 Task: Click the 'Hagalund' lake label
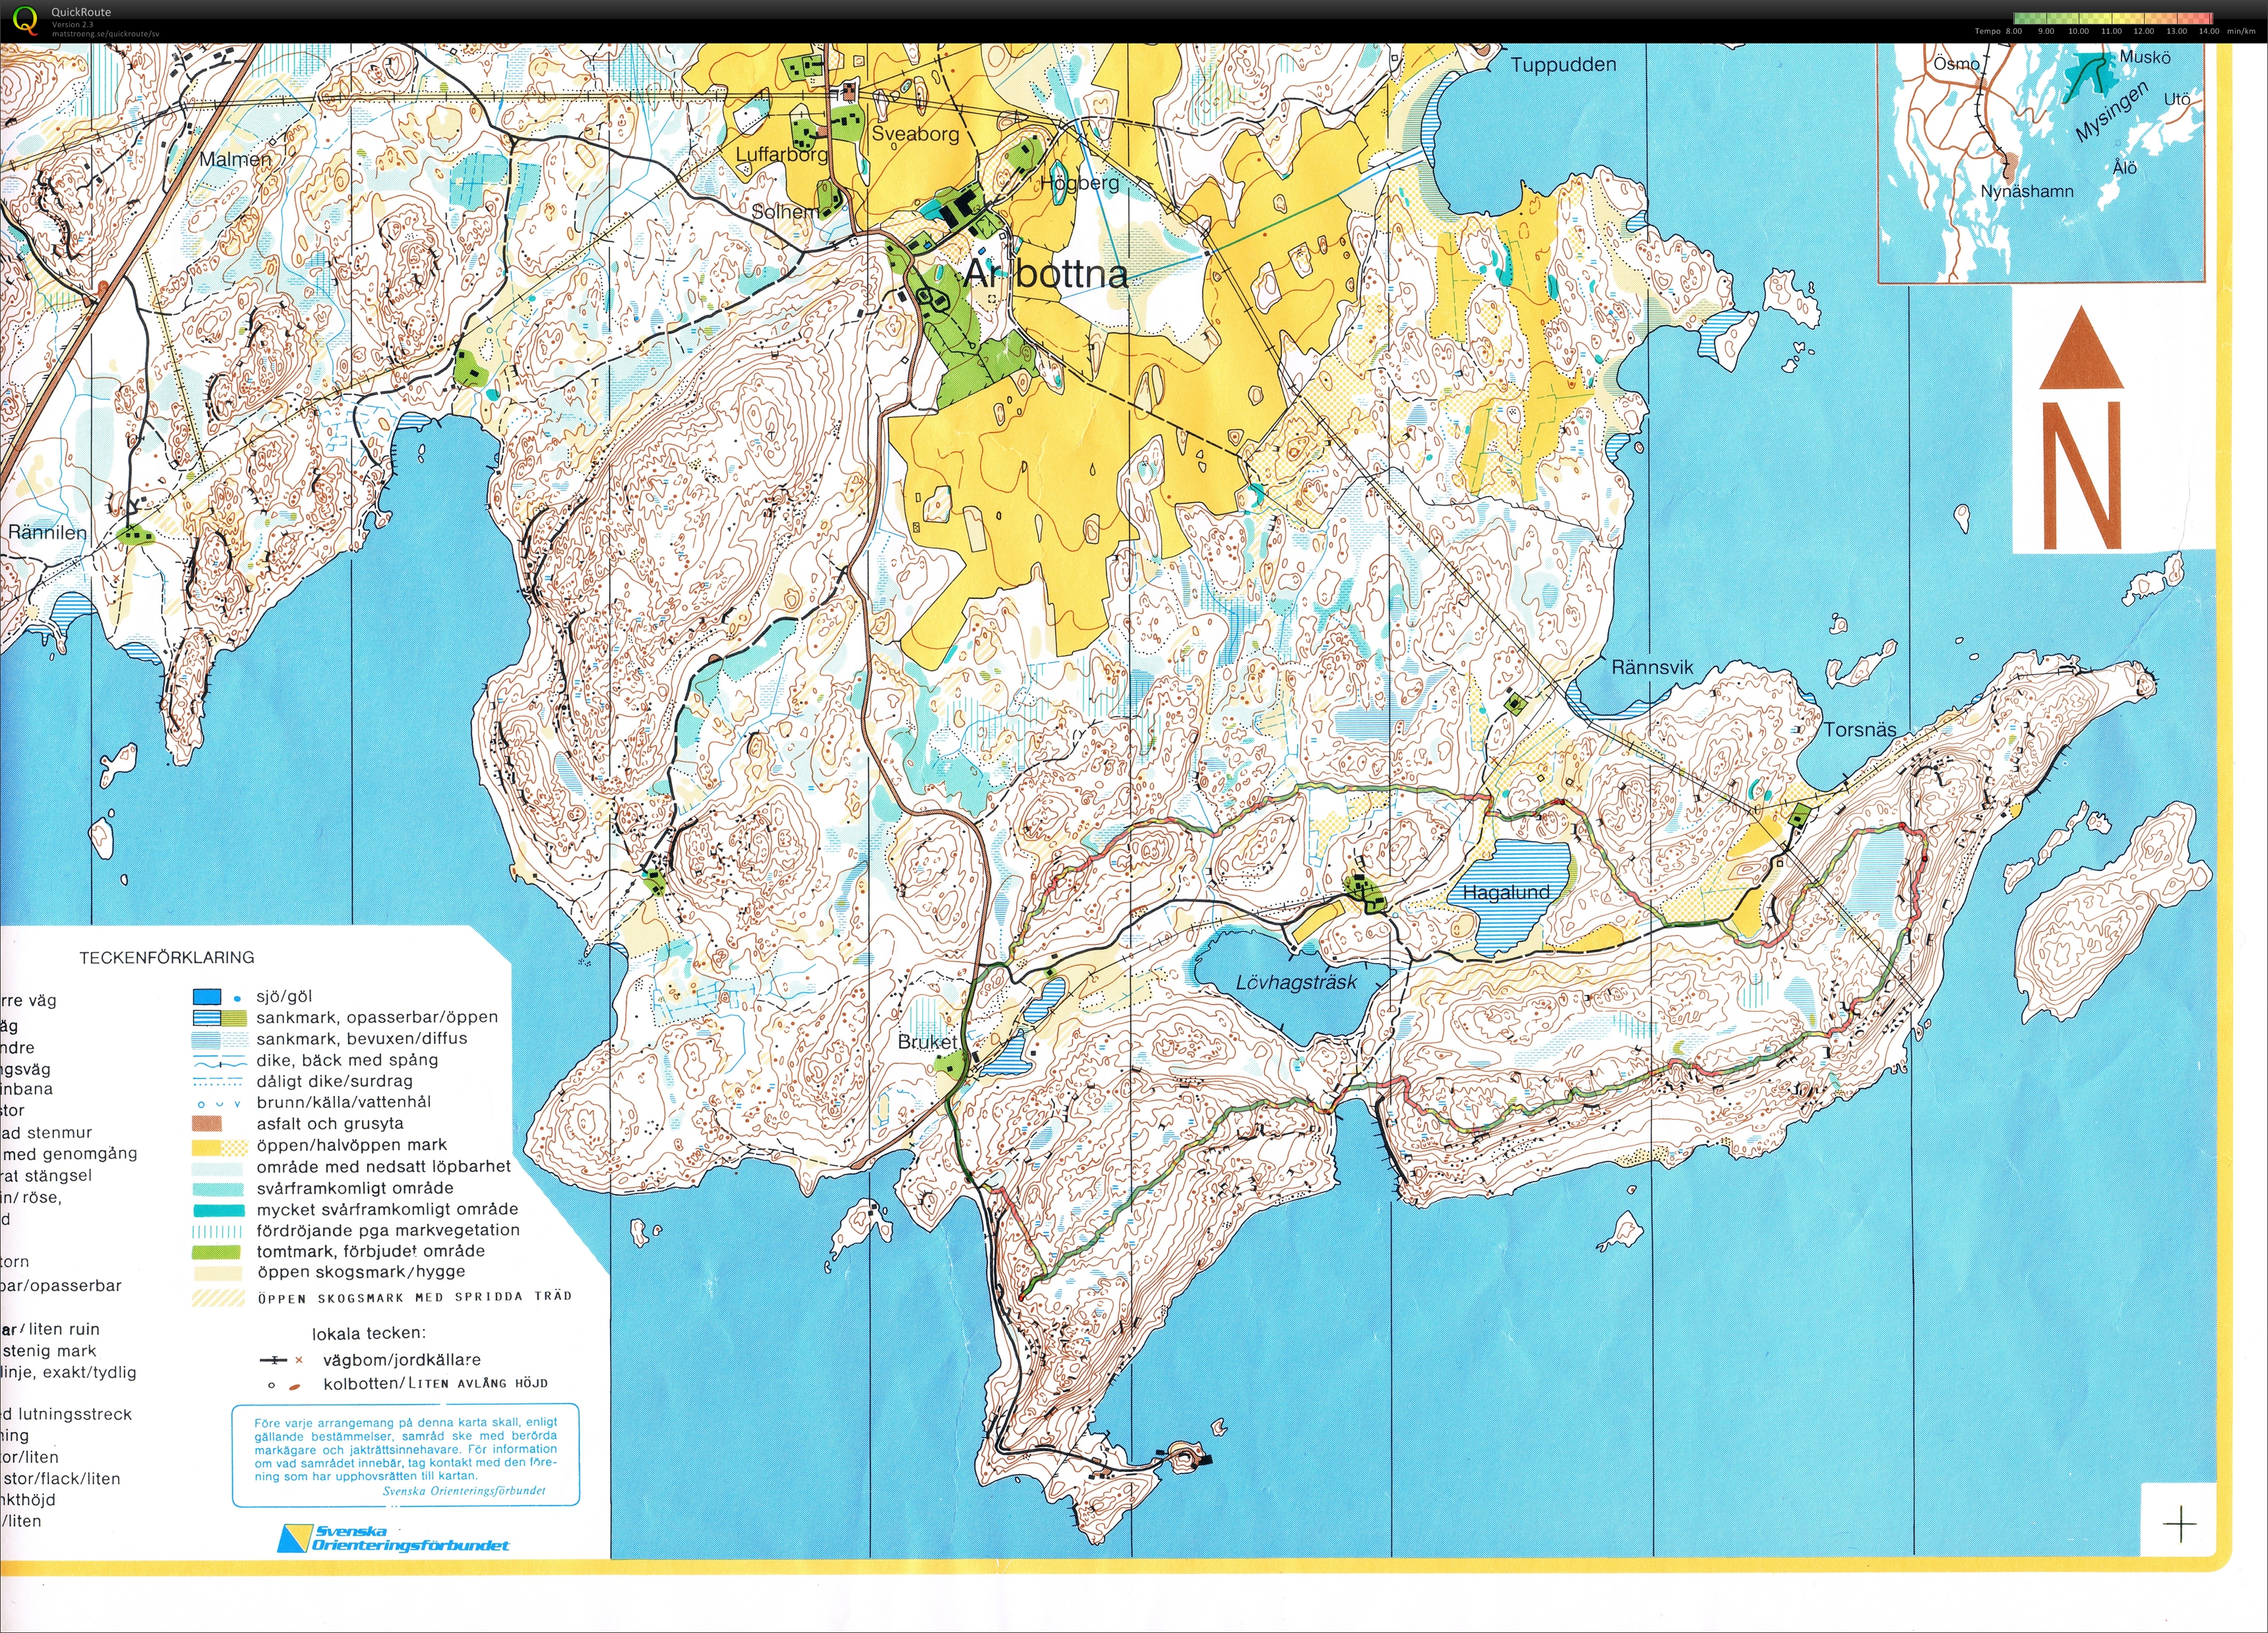click(1506, 893)
